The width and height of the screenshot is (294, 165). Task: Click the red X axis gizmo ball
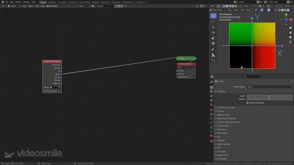[291, 19]
